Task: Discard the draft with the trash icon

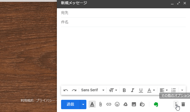Action: coord(183,104)
